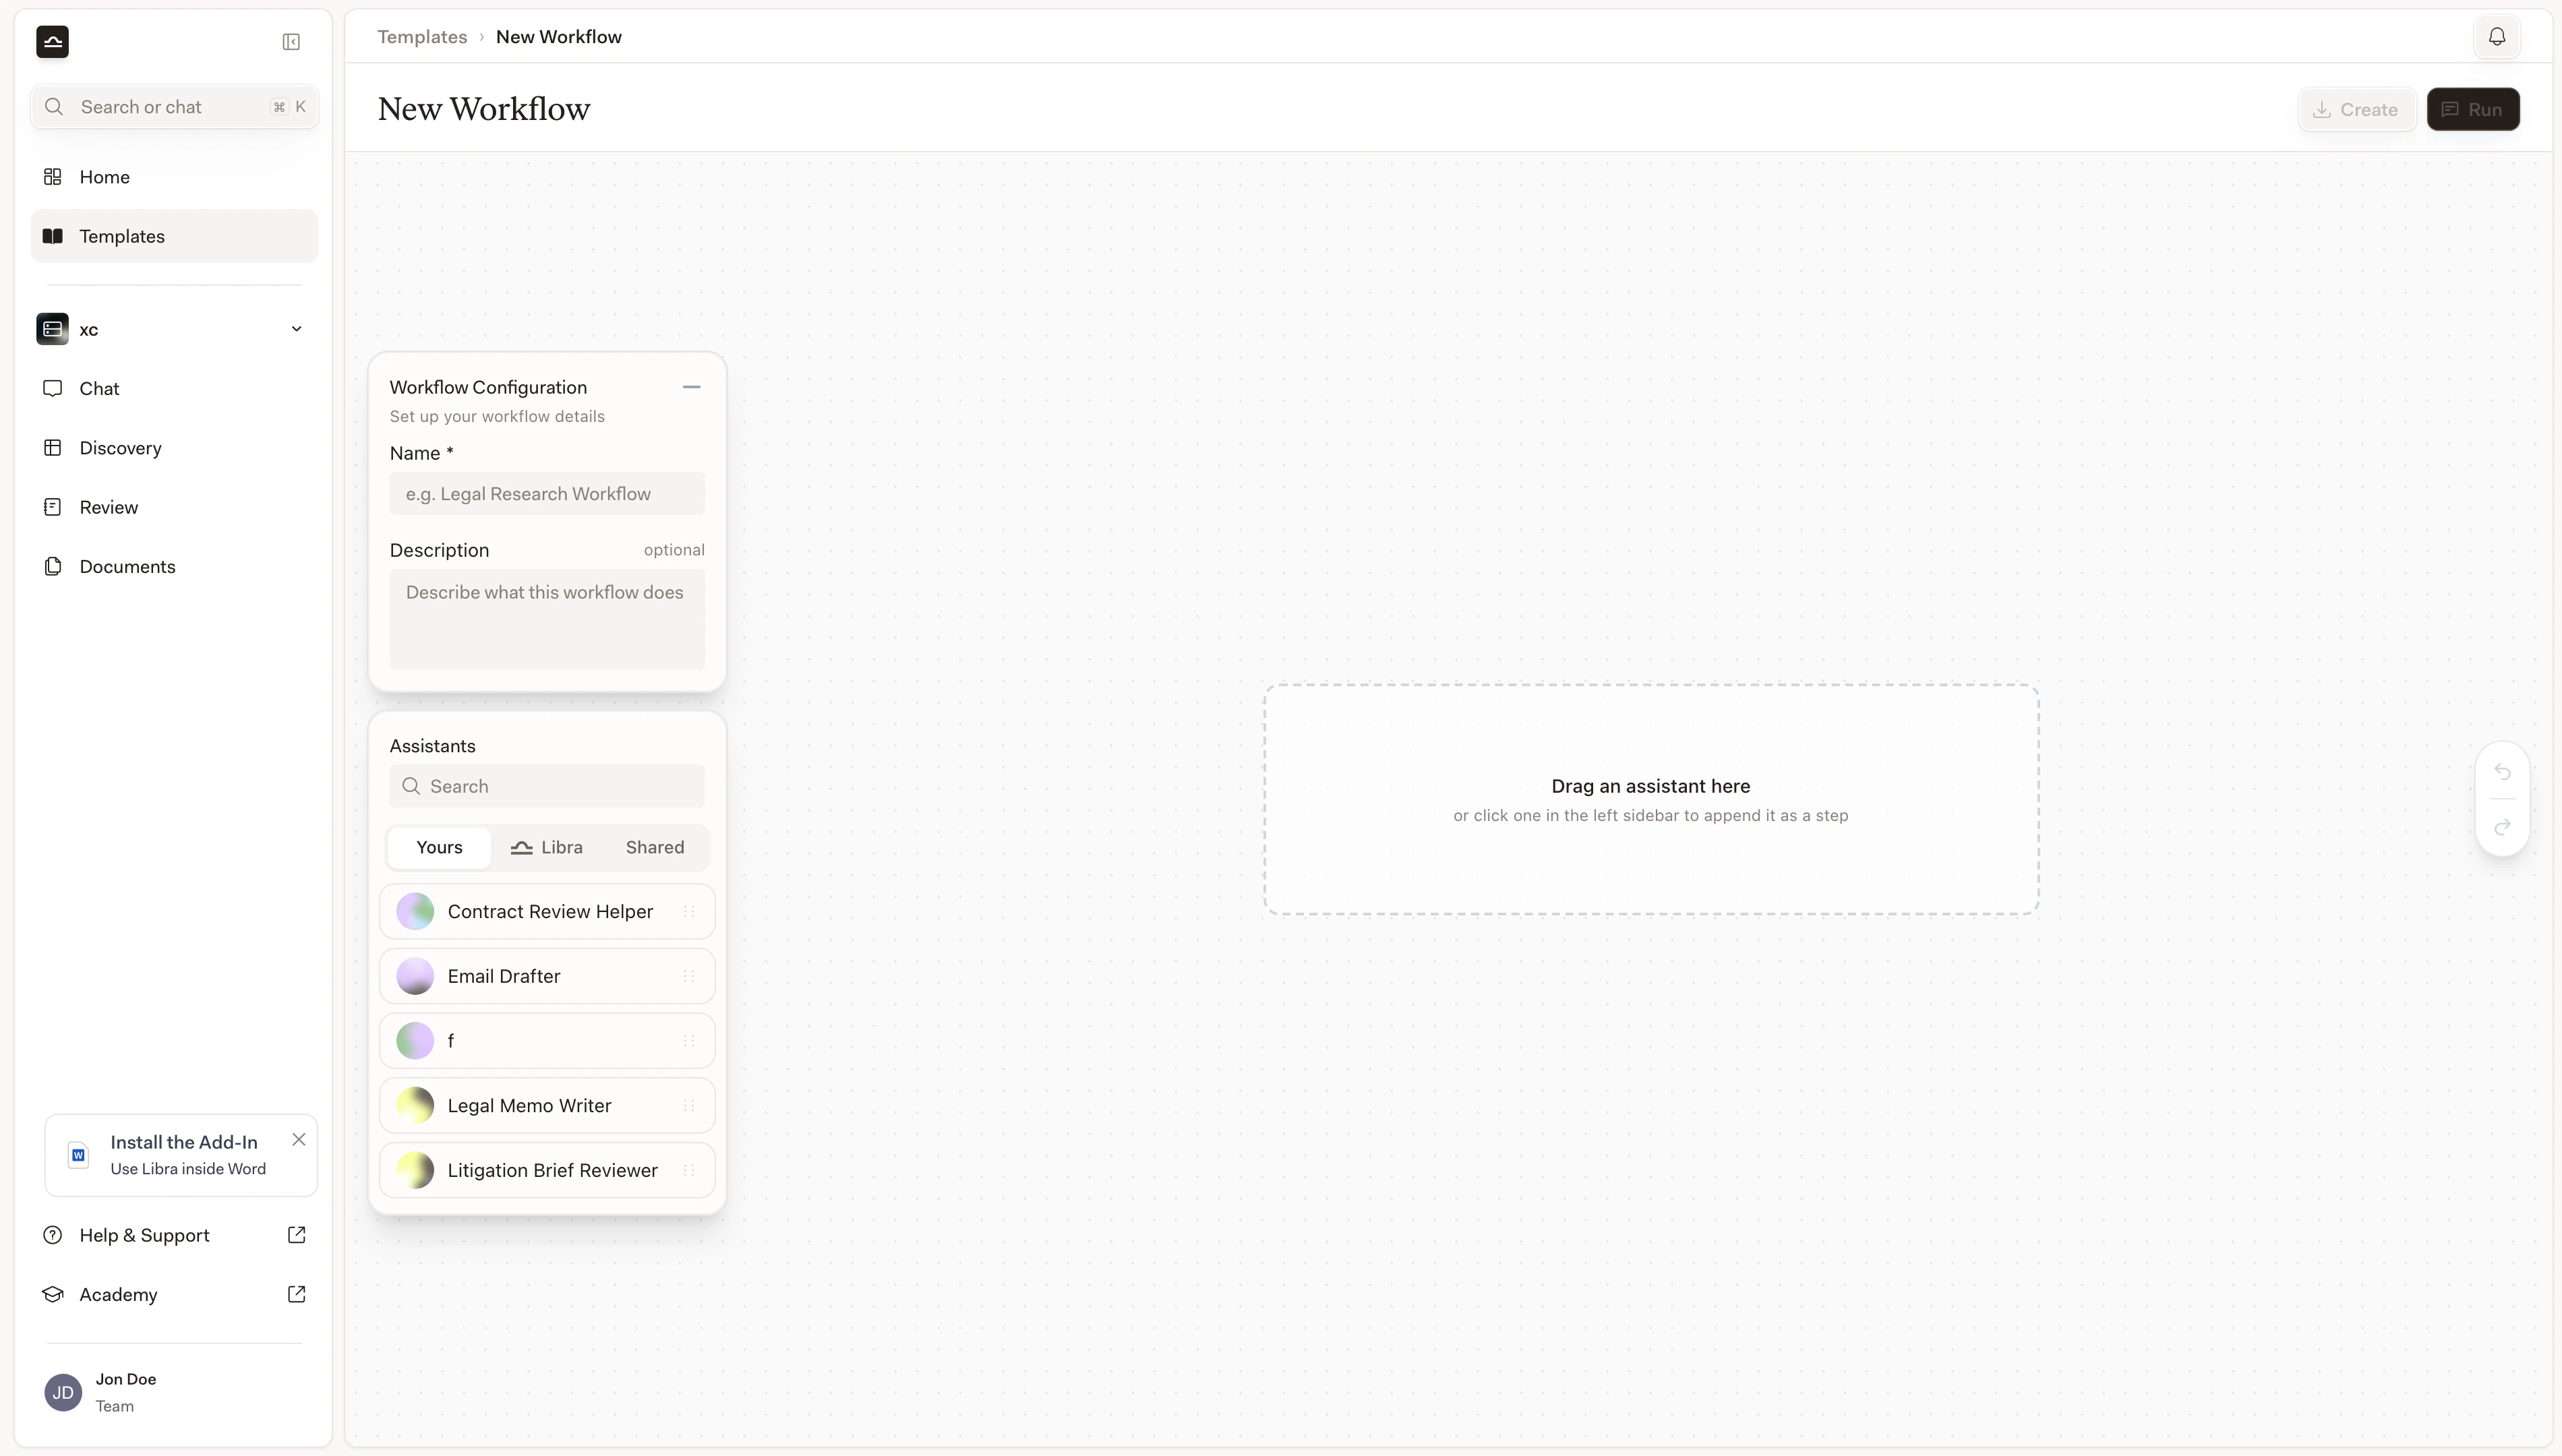Viewport: 2562px width, 1456px height.
Task: Open the notifications bell
Action: [2497, 37]
